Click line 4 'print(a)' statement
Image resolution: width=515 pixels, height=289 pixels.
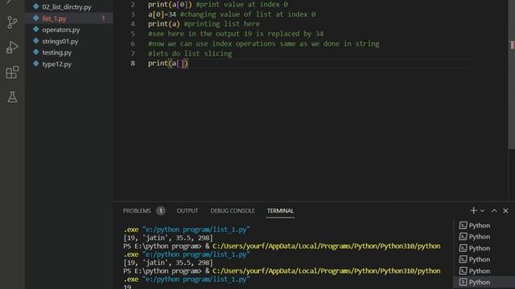click(164, 24)
